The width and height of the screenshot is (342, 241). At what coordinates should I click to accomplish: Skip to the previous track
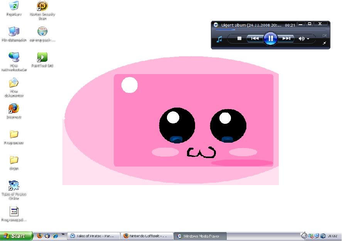[255, 39]
